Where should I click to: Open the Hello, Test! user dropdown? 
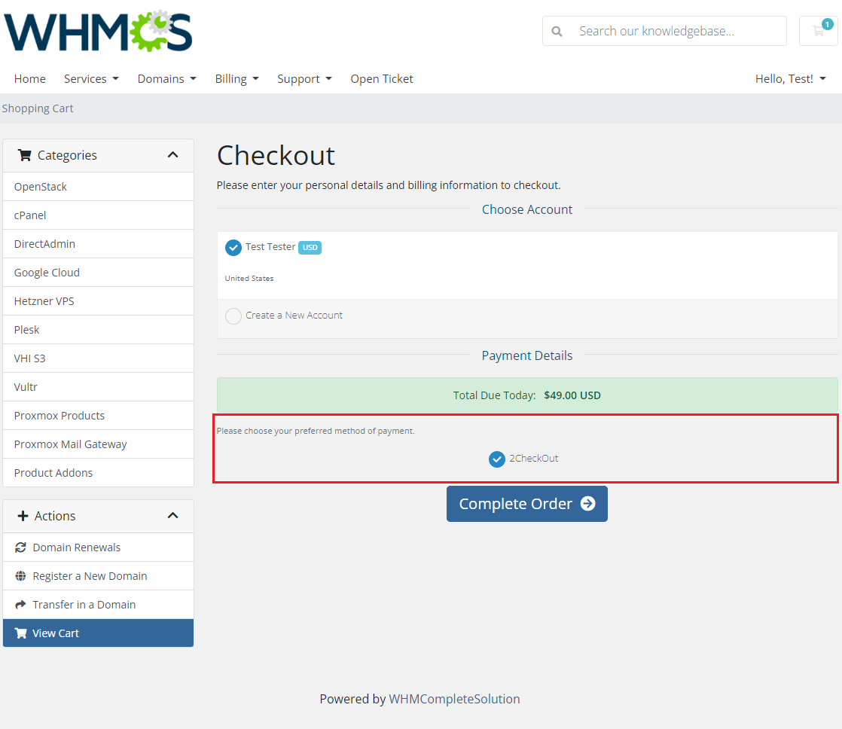click(791, 79)
